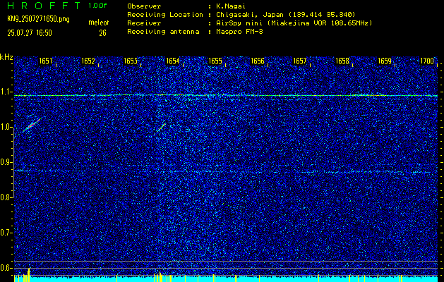Click the 1654 time marker

173,61
